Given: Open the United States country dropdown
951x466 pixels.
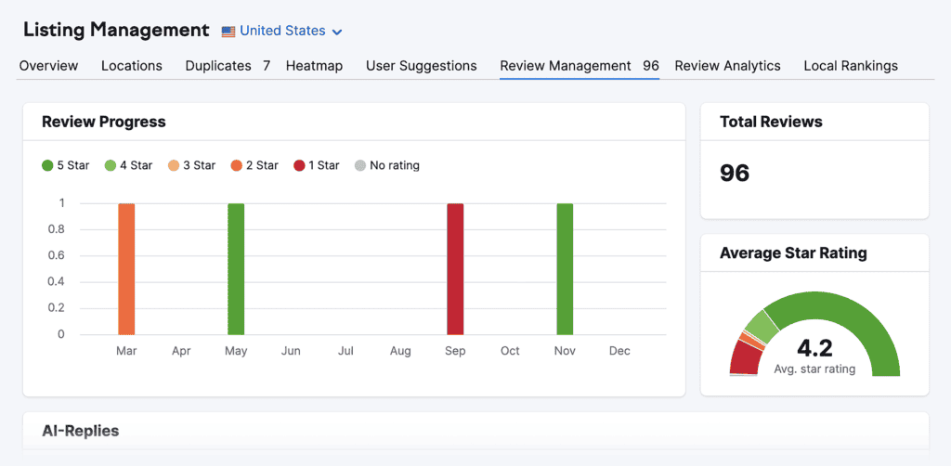Looking at the screenshot, I should [282, 31].
